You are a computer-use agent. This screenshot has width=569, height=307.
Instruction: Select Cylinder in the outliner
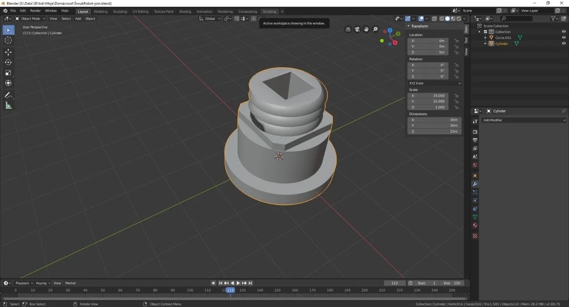point(502,43)
